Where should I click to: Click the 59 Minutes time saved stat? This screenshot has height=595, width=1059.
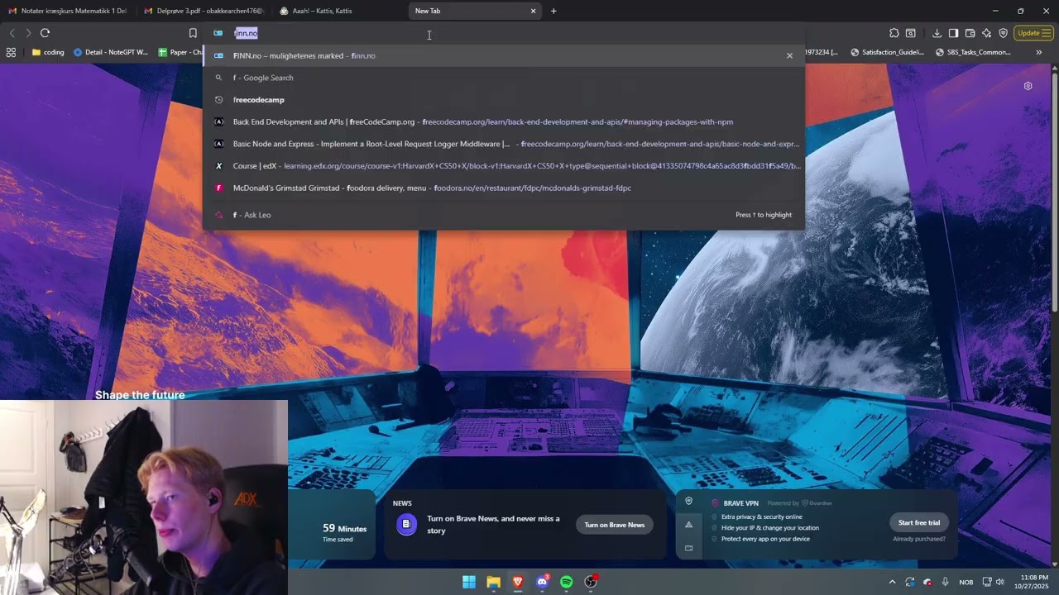click(x=344, y=531)
